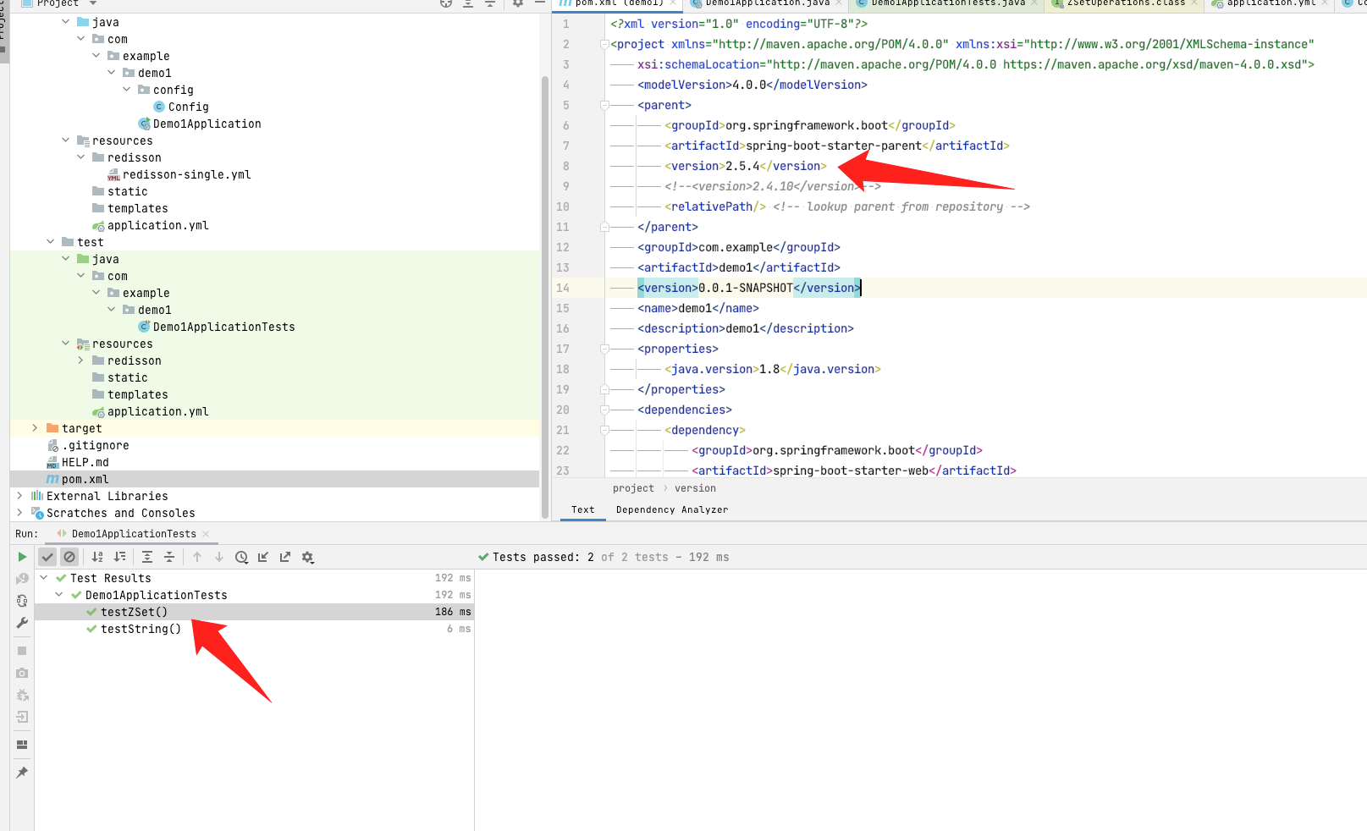Open test runner settings gear
1367x831 pixels.
(307, 557)
